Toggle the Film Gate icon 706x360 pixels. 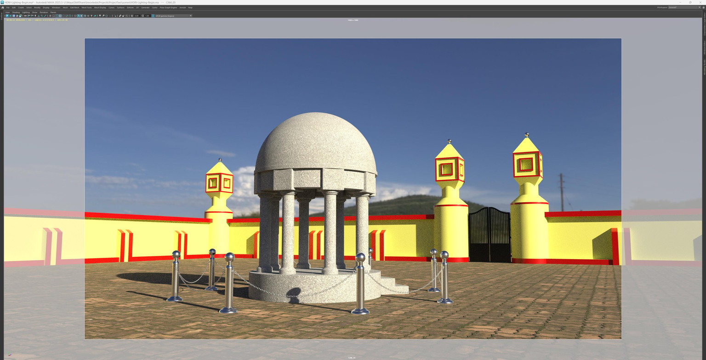[x=53, y=16]
